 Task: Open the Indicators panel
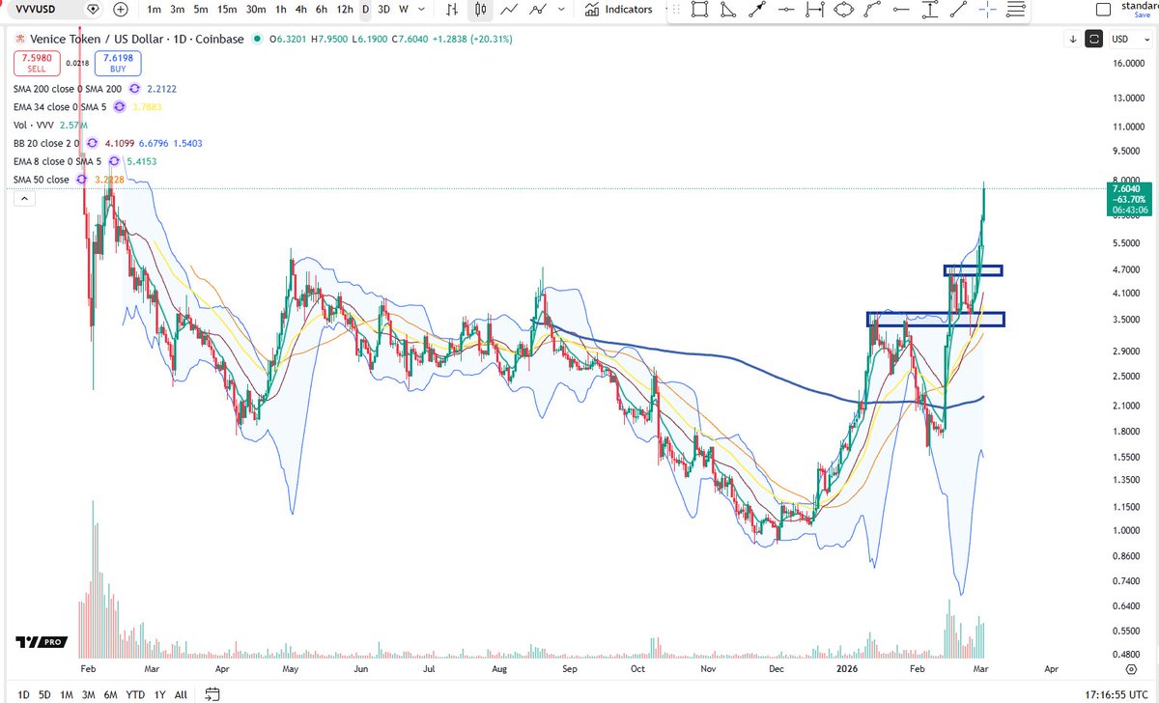click(619, 10)
